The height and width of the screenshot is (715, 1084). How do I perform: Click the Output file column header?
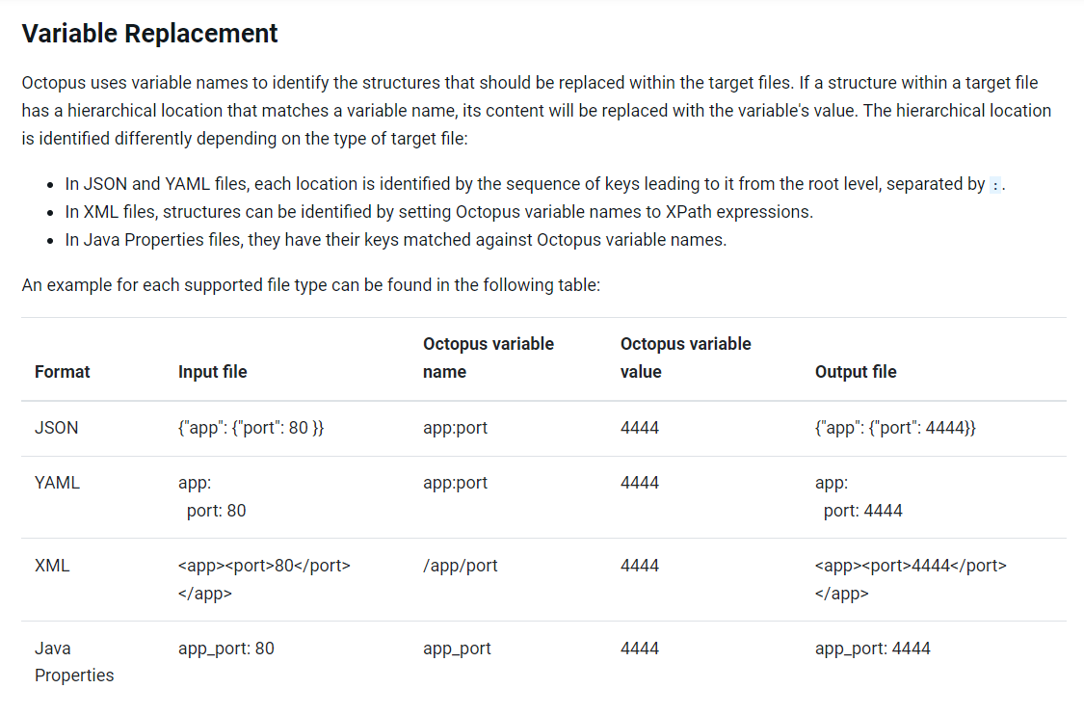click(x=856, y=372)
